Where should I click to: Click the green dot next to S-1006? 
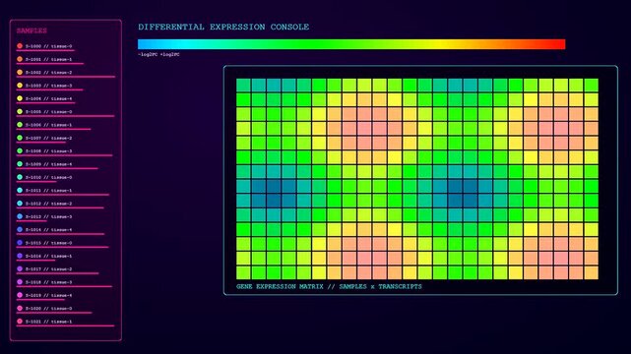tap(20, 125)
